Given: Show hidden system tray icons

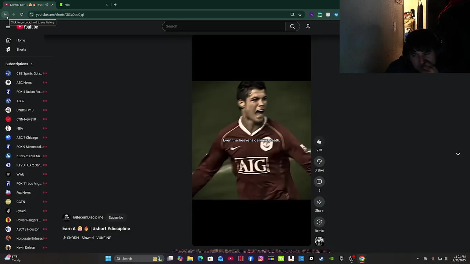Looking at the screenshot, I should (418, 258).
